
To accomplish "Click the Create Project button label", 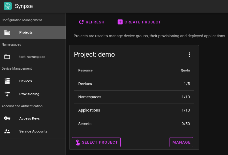I will [142, 22].
